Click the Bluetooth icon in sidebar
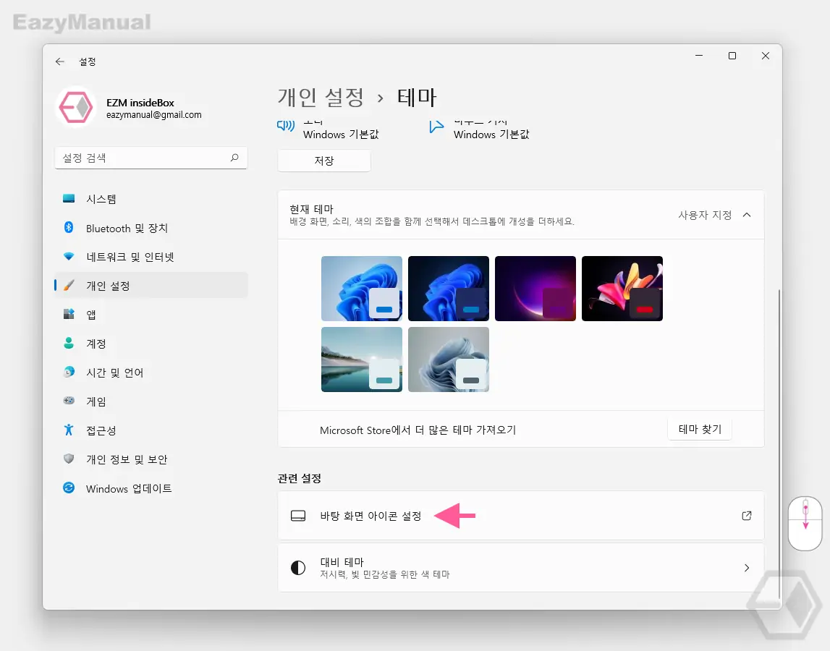Image resolution: width=830 pixels, height=651 pixels. [x=69, y=228]
